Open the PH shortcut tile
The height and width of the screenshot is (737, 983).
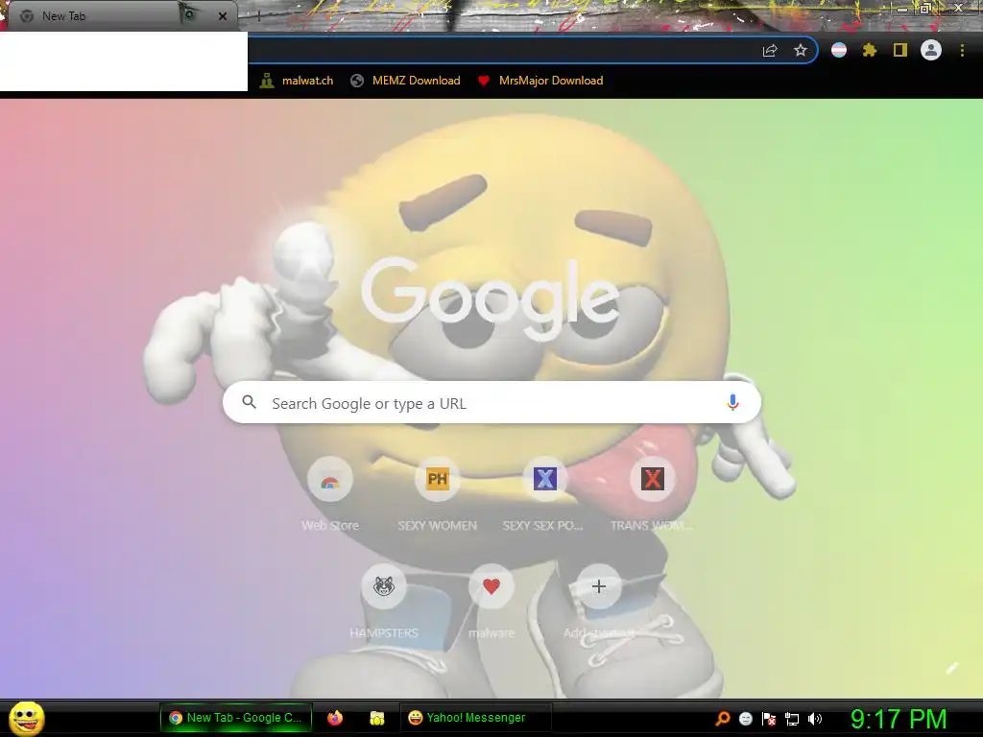(437, 495)
